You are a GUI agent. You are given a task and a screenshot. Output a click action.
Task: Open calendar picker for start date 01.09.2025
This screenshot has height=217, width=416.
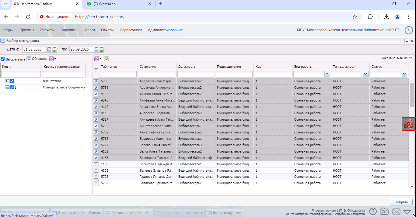click(49, 49)
